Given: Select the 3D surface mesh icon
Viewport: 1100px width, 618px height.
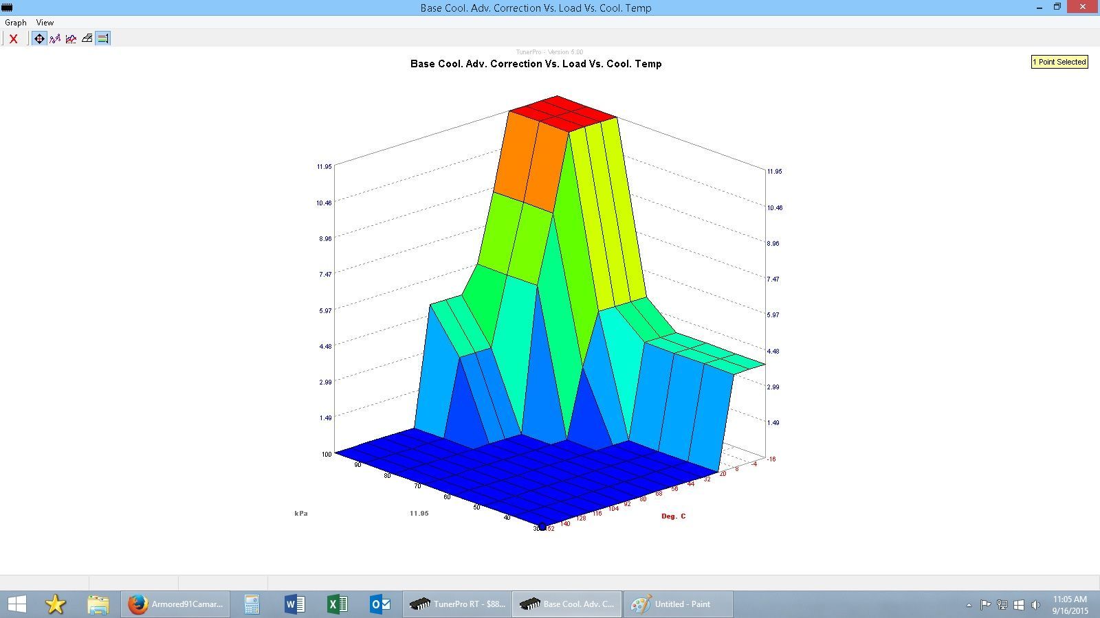Looking at the screenshot, I should coord(87,38).
